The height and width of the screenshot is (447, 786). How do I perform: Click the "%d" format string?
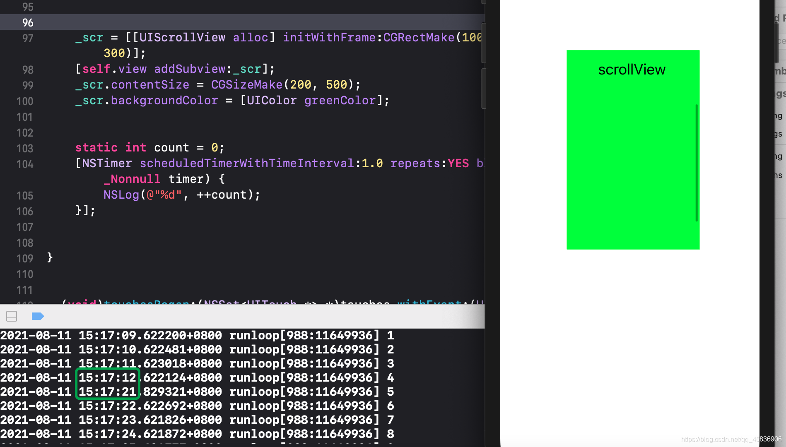click(x=164, y=195)
